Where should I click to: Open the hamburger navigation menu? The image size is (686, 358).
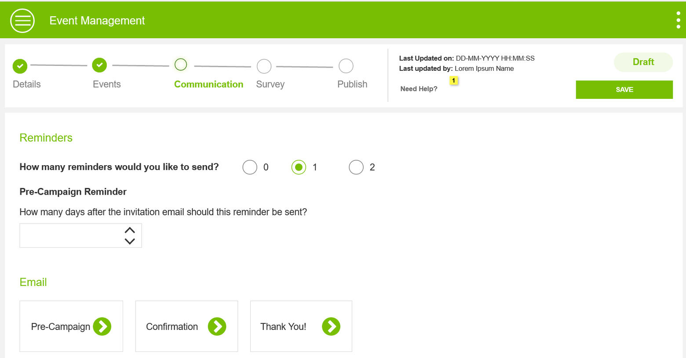(22, 21)
